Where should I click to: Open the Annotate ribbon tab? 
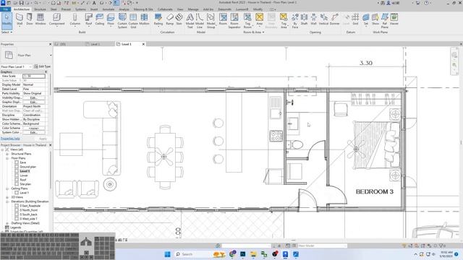point(108,9)
